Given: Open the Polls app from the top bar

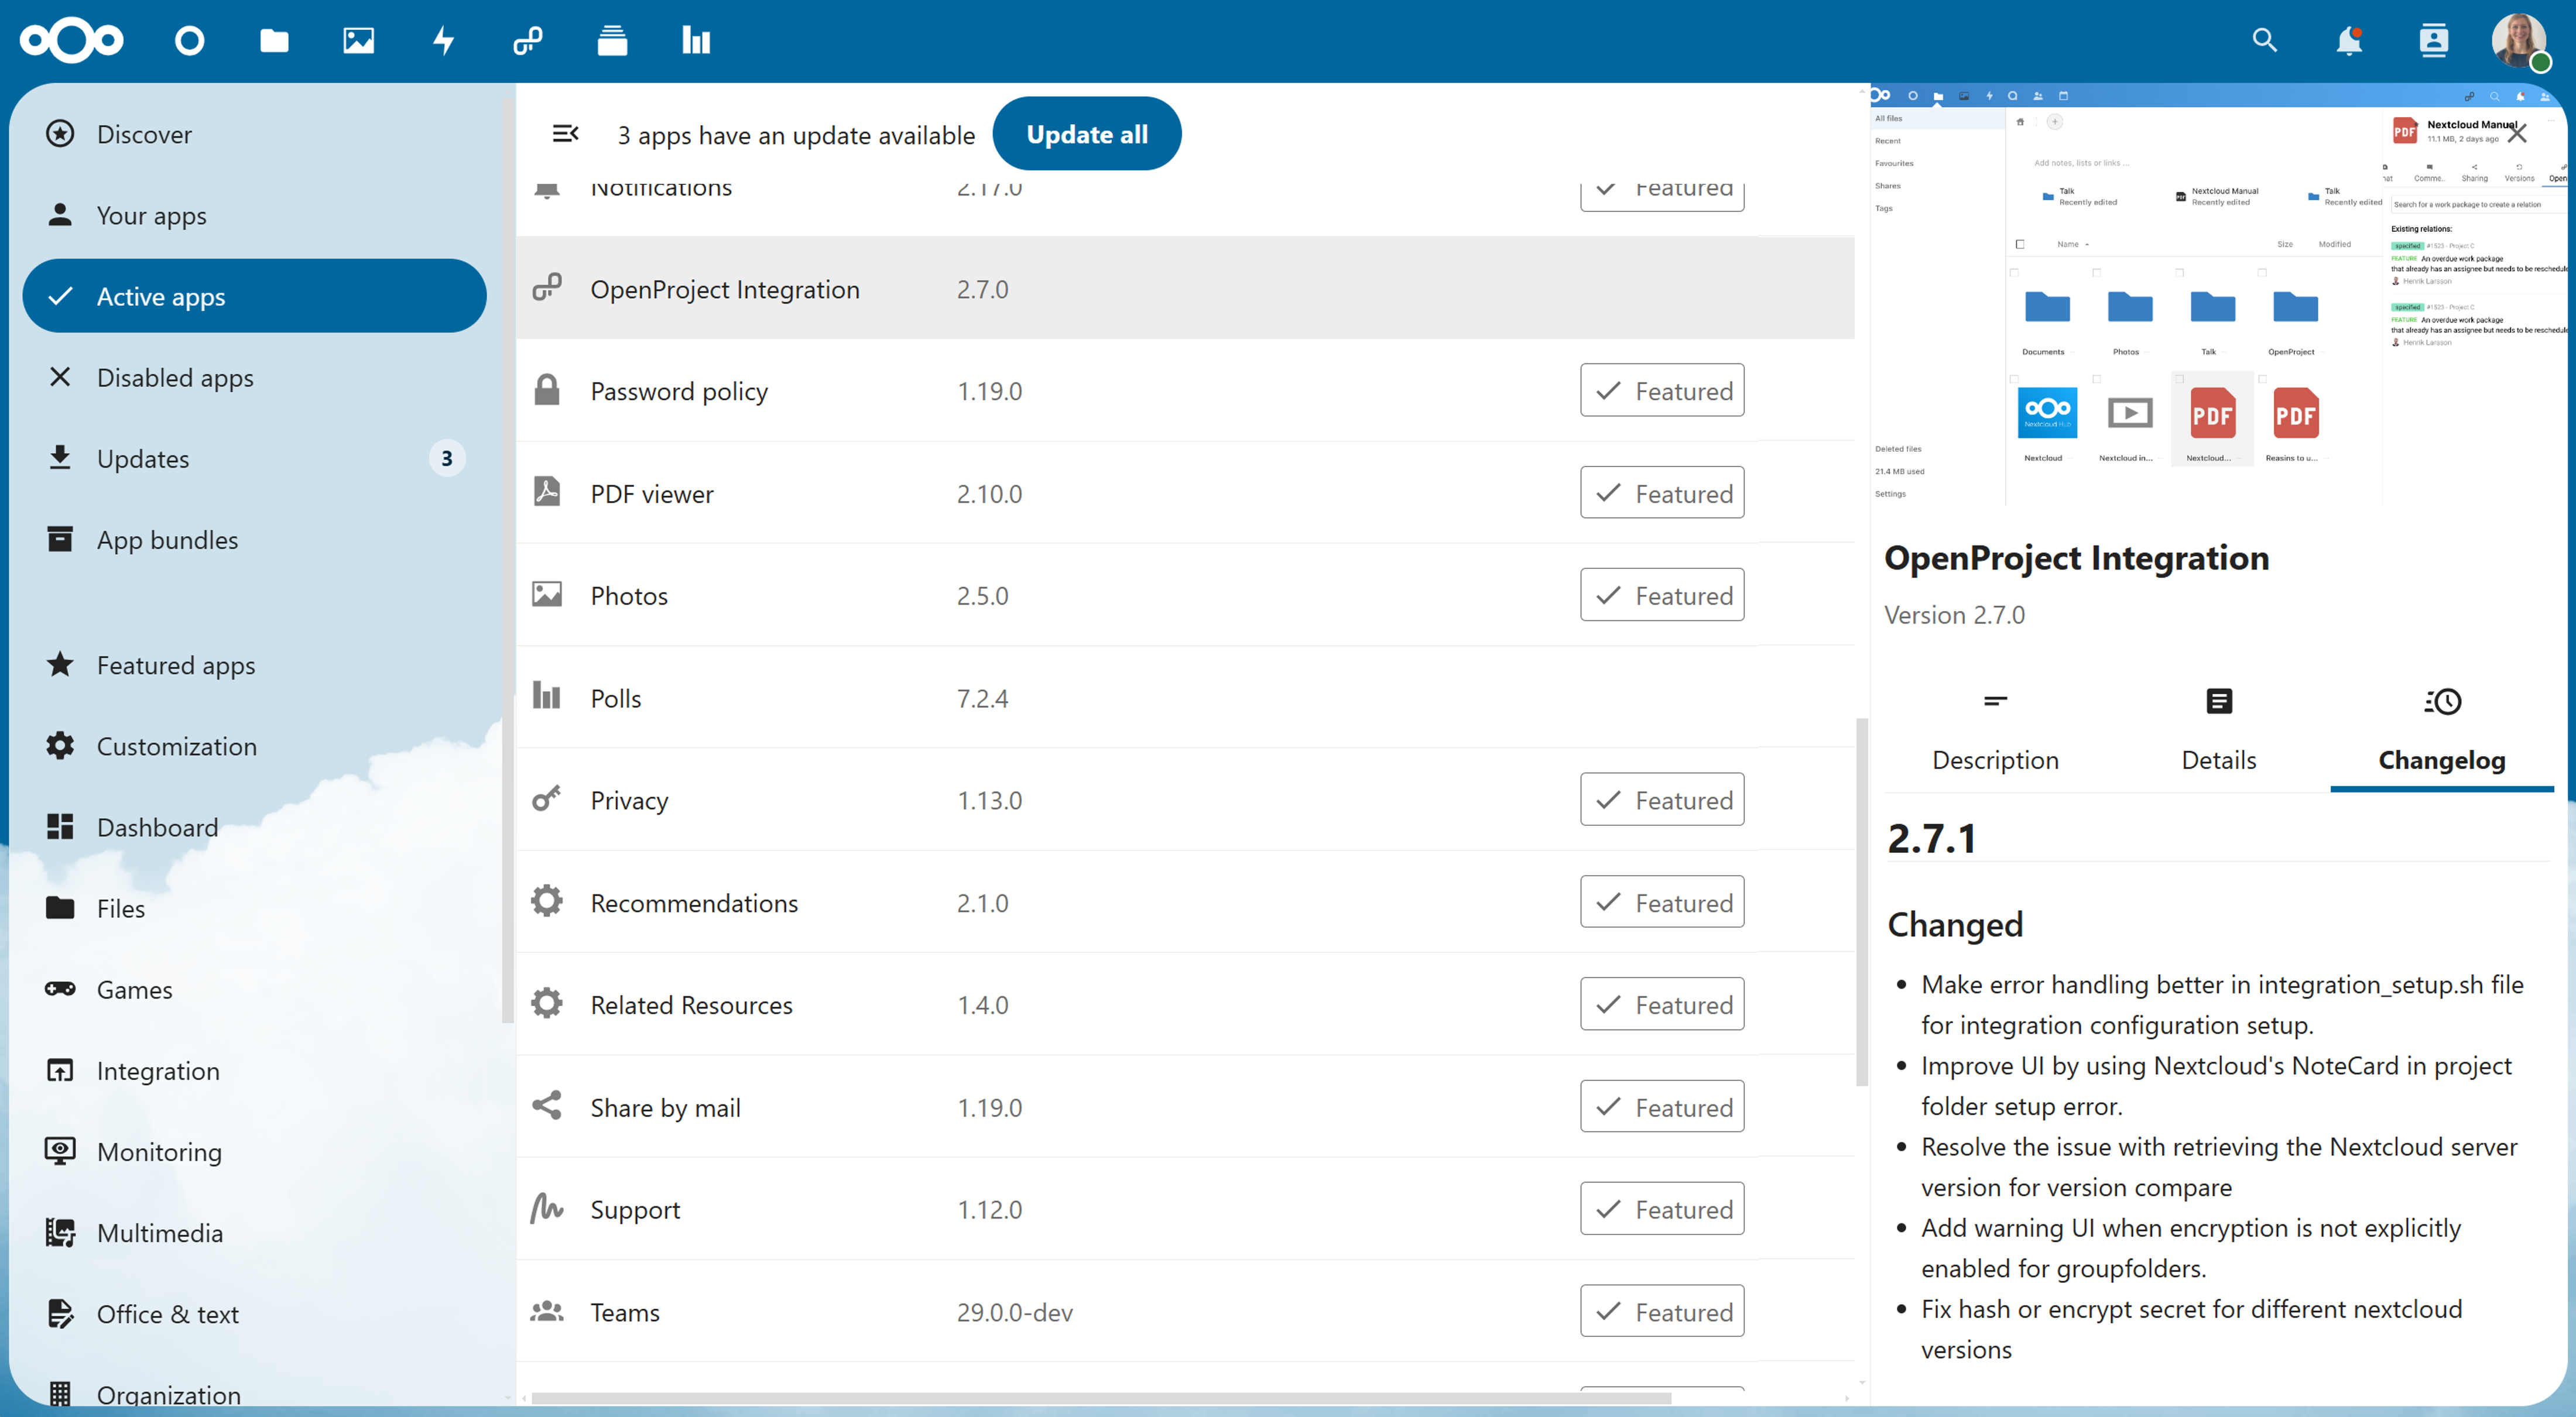Looking at the screenshot, I should (x=693, y=41).
